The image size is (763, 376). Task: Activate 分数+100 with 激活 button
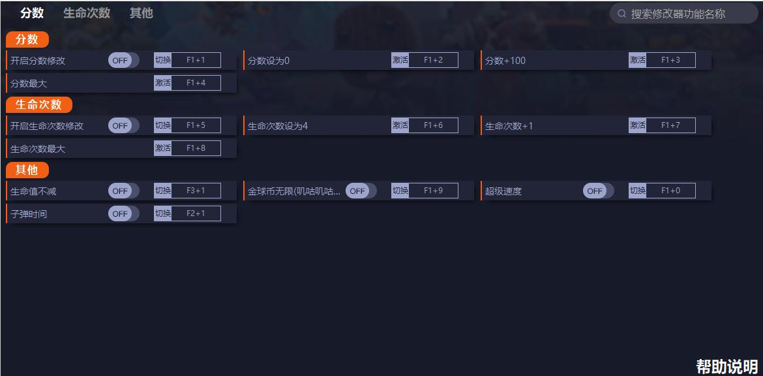click(637, 60)
